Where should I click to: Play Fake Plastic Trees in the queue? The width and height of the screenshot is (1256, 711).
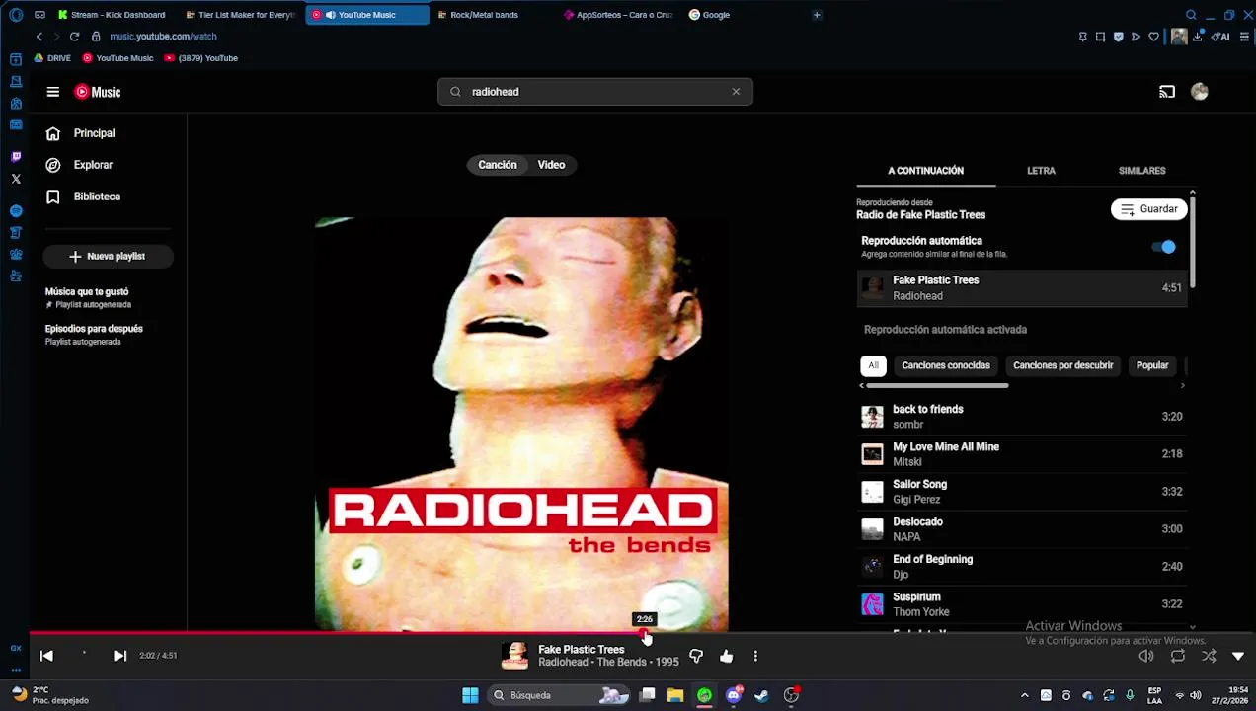tap(1022, 288)
